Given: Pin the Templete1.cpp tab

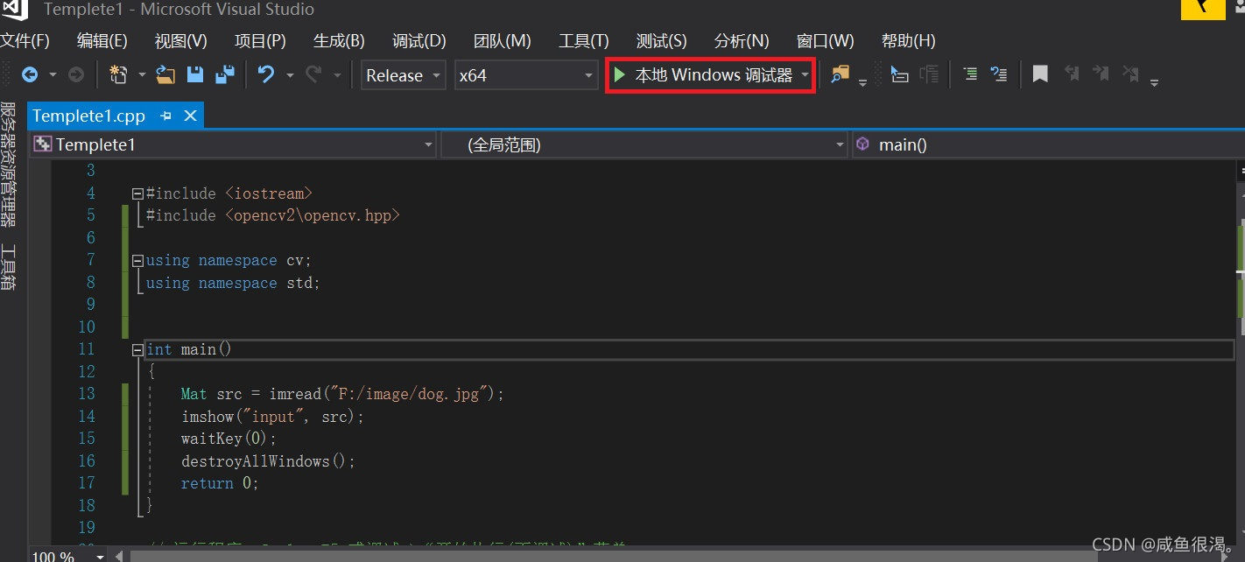Looking at the screenshot, I should pyautogui.click(x=165, y=116).
